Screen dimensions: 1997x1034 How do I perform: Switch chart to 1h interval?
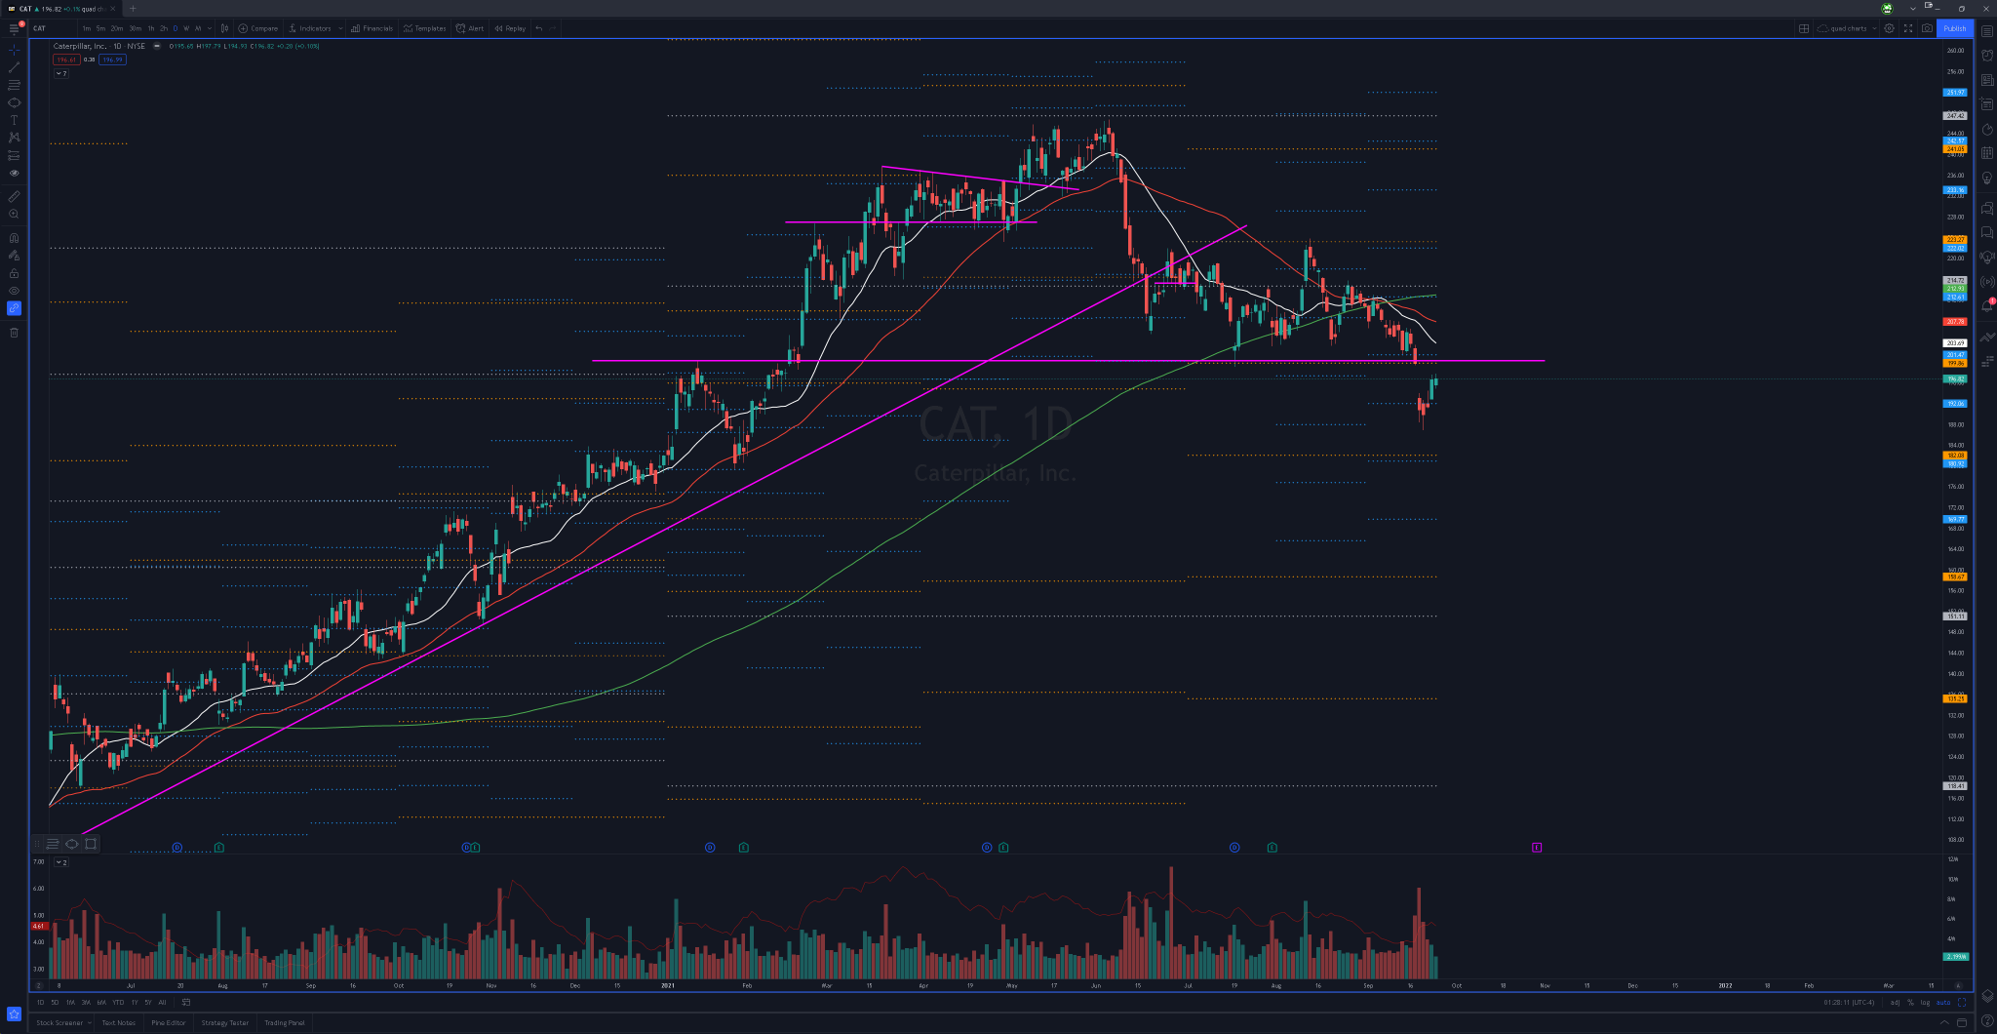click(151, 28)
